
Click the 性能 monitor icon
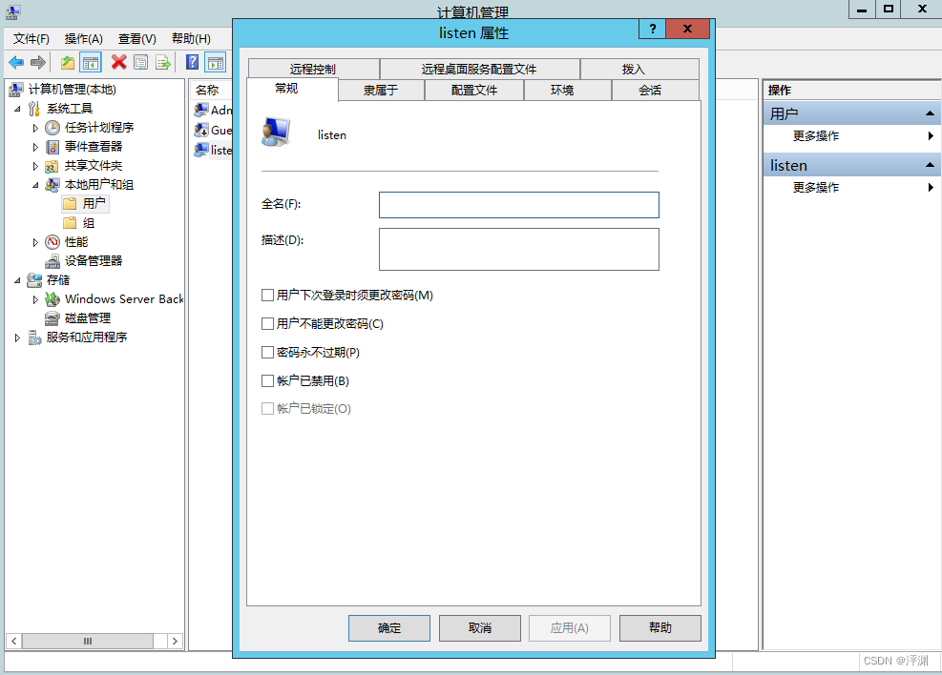(x=52, y=242)
